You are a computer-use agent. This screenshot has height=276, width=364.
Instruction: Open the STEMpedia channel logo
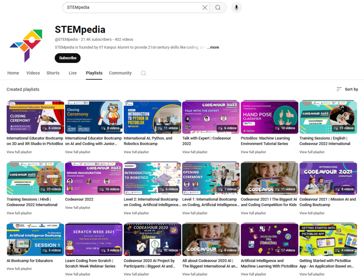coord(26,46)
